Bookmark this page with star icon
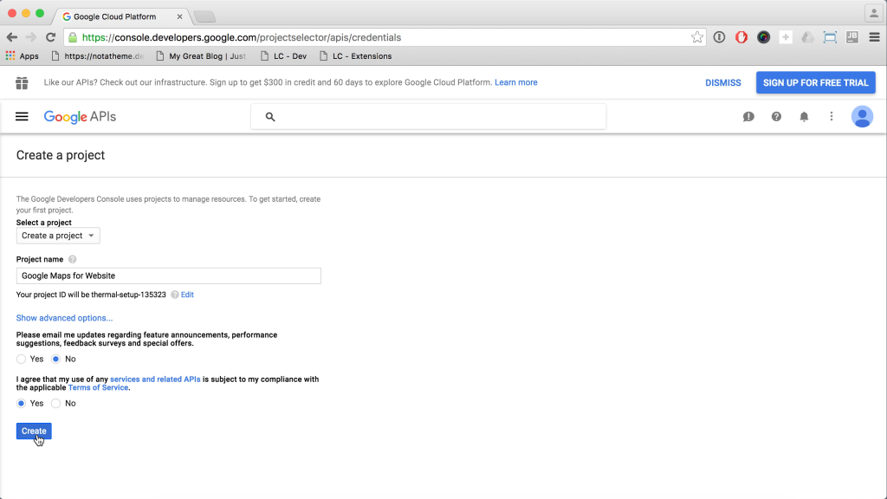Image resolution: width=887 pixels, height=499 pixels. click(x=697, y=37)
